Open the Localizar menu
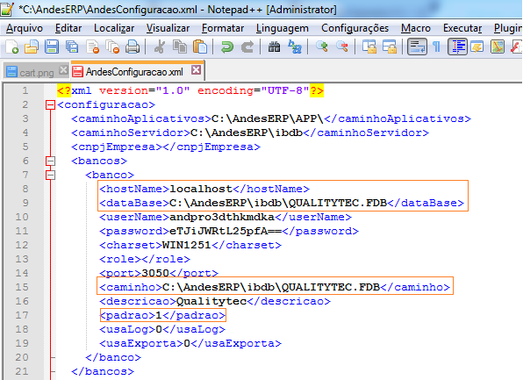 [114, 28]
